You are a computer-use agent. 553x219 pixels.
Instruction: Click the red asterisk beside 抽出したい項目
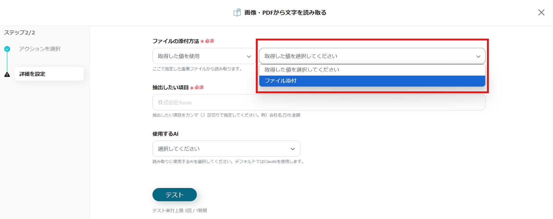click(x=192, y=88)
